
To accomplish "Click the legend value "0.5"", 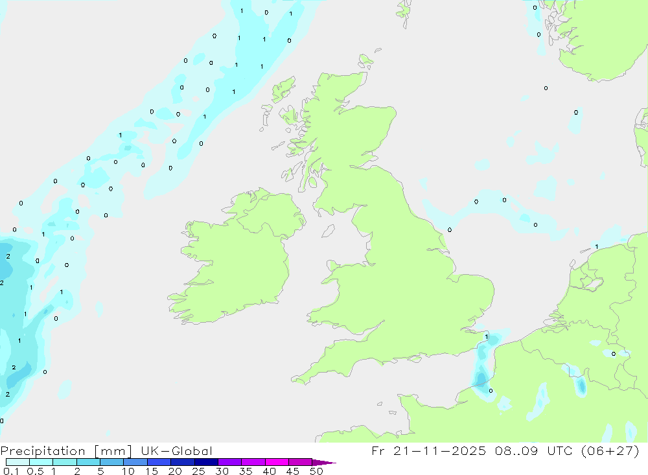I will tap(35, 471).
